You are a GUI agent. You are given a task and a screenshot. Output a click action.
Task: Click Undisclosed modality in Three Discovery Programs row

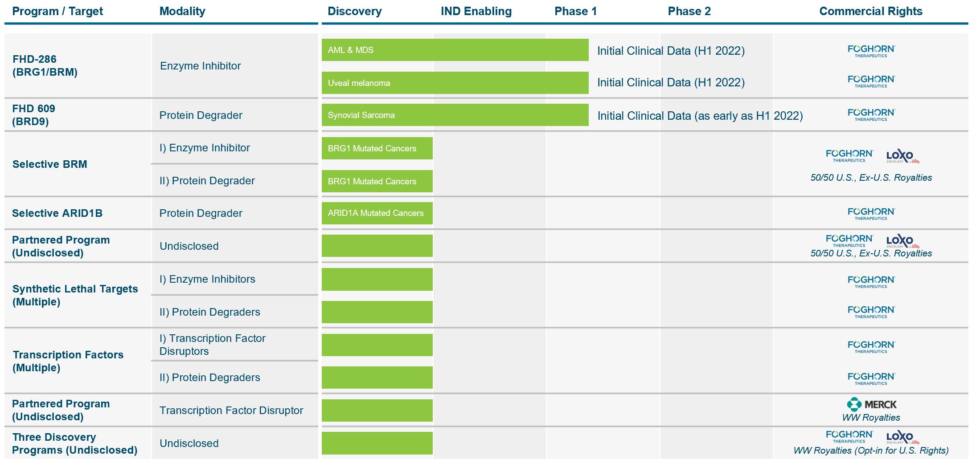[189, 443]
